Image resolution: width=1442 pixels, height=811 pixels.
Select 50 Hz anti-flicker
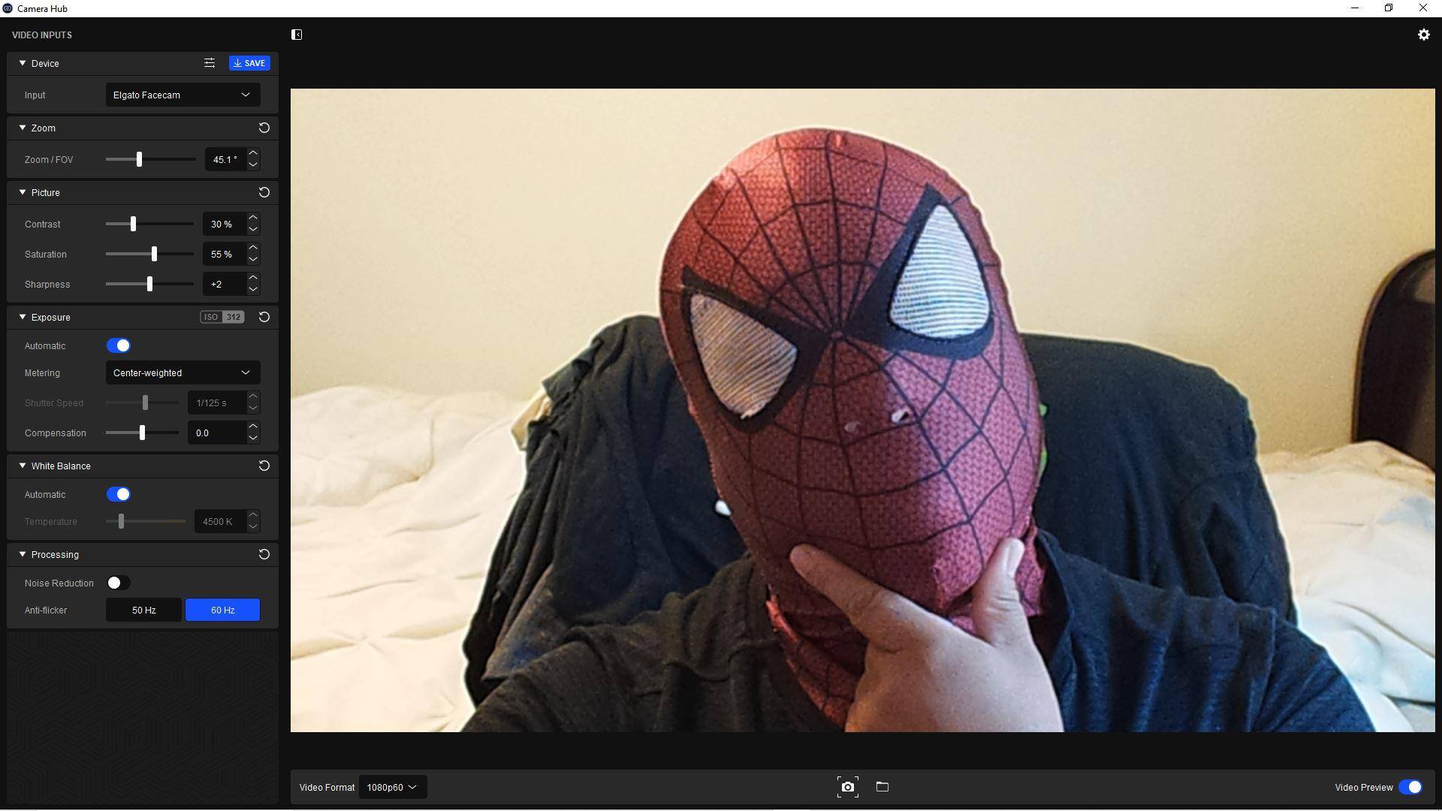143,610
